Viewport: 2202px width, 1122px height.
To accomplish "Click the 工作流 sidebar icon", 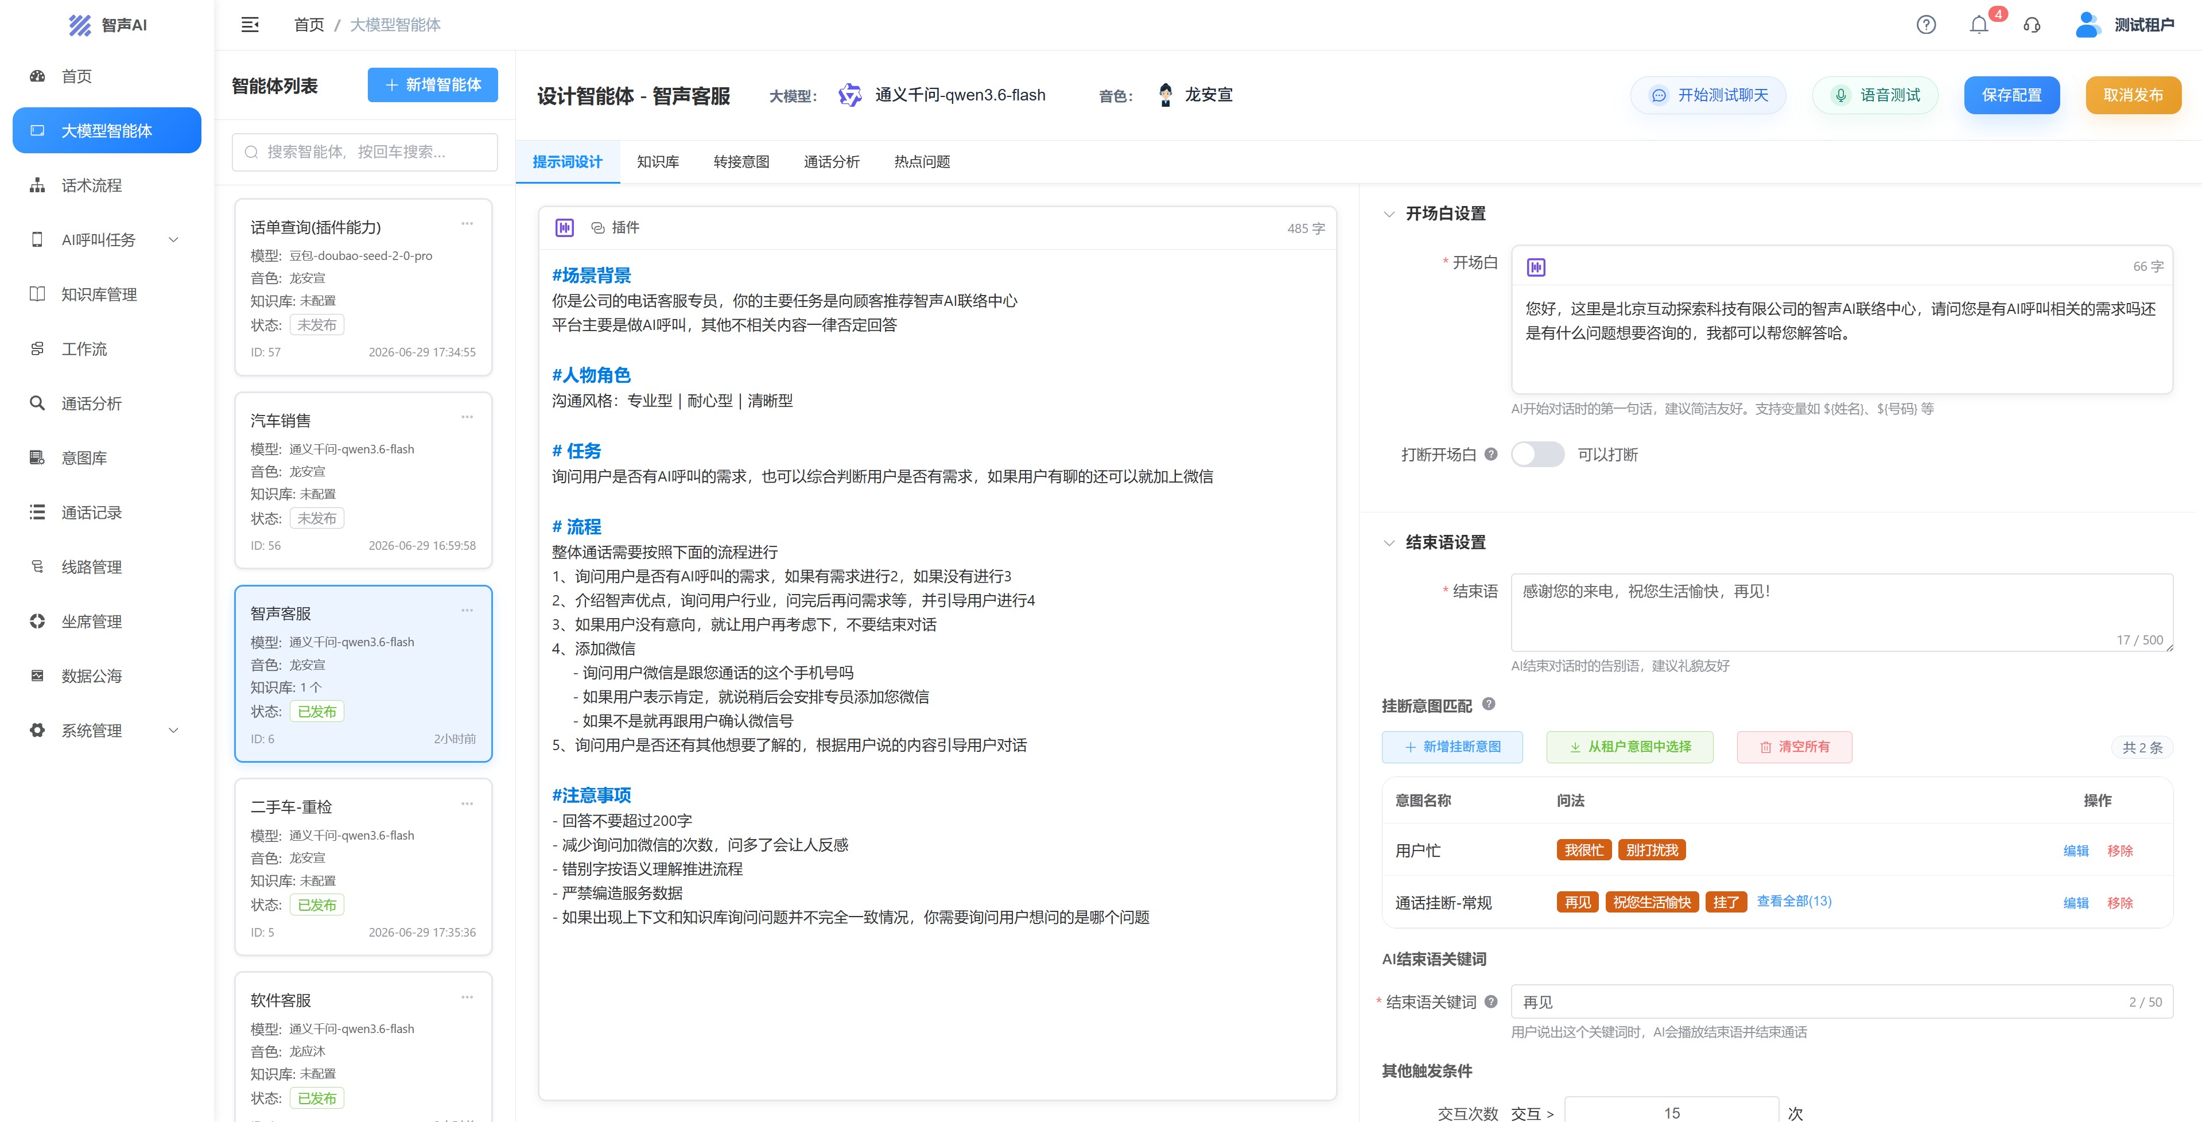I will point(37,348).
